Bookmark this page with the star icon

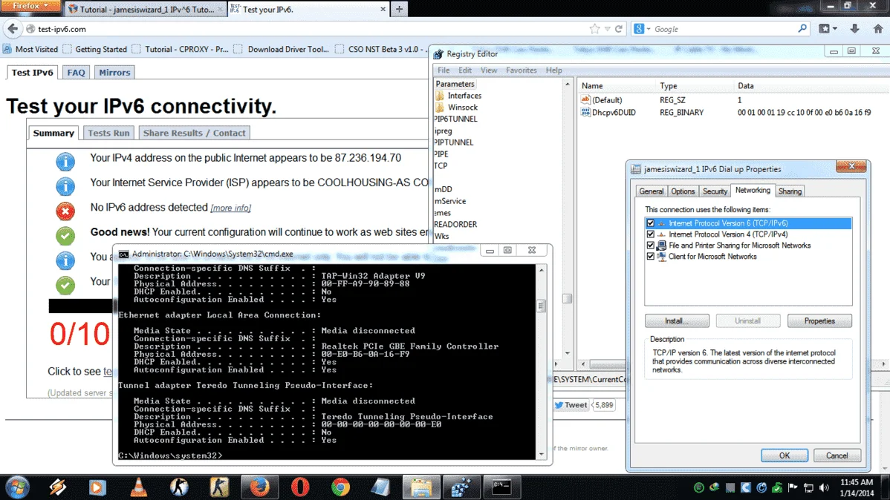(594, 29)
